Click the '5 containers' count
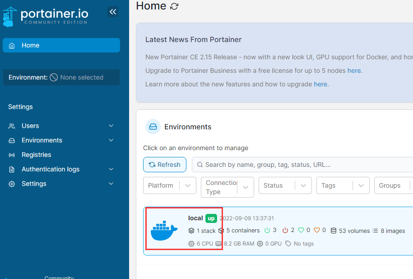 [x=243, y=231]
